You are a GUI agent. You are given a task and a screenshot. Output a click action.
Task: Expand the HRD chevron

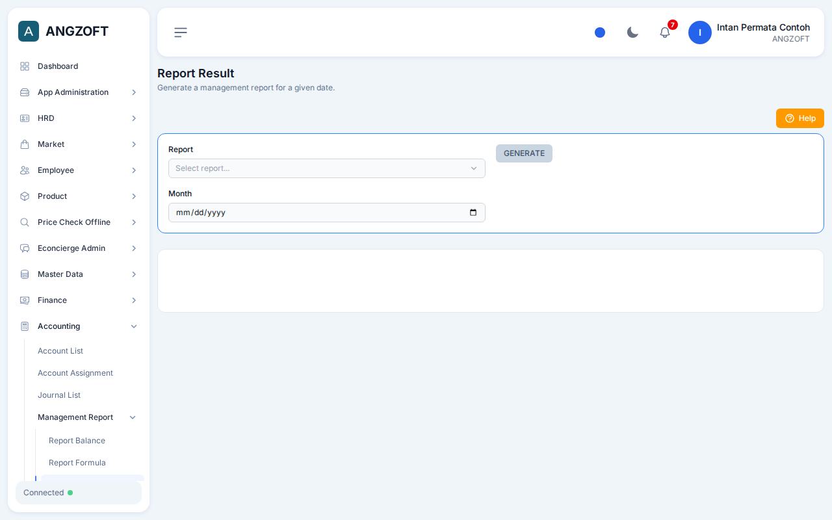click(134, 118)
